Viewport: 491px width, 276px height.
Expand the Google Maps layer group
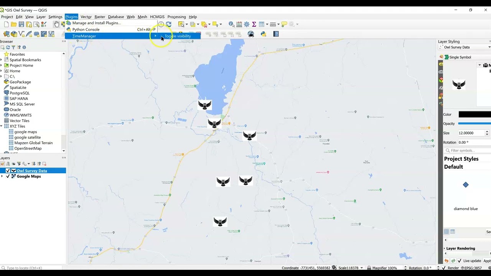click(2, 176)
